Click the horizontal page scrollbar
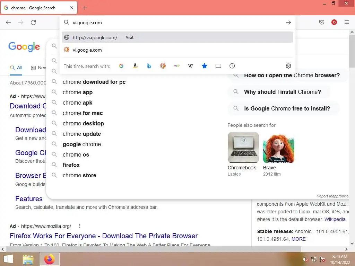 tap(154, 249)
